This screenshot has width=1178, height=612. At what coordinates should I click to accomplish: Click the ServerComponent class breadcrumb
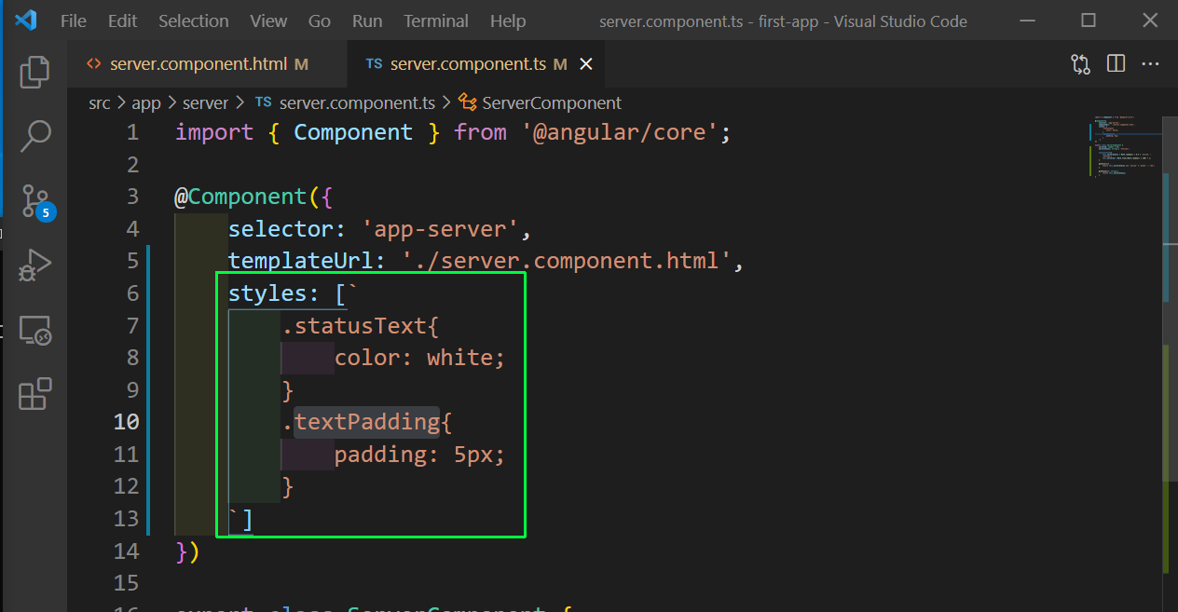(x=541, y=102)
